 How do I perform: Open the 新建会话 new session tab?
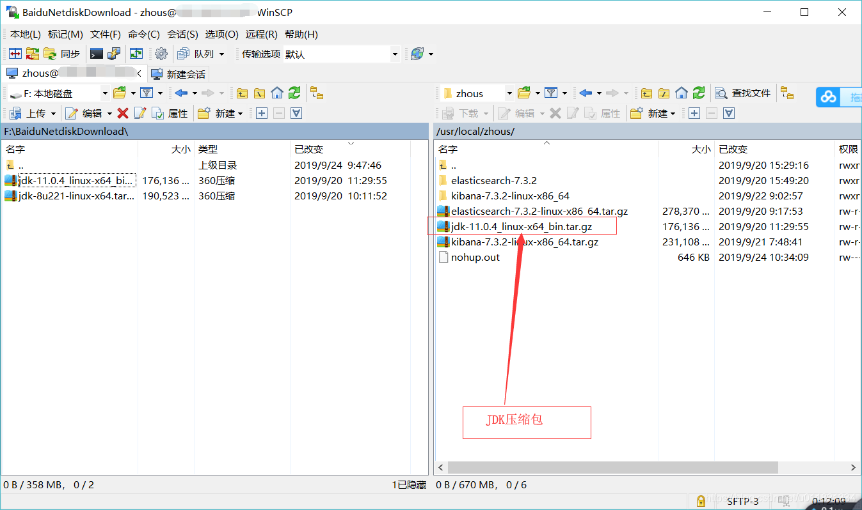[179, 74]
